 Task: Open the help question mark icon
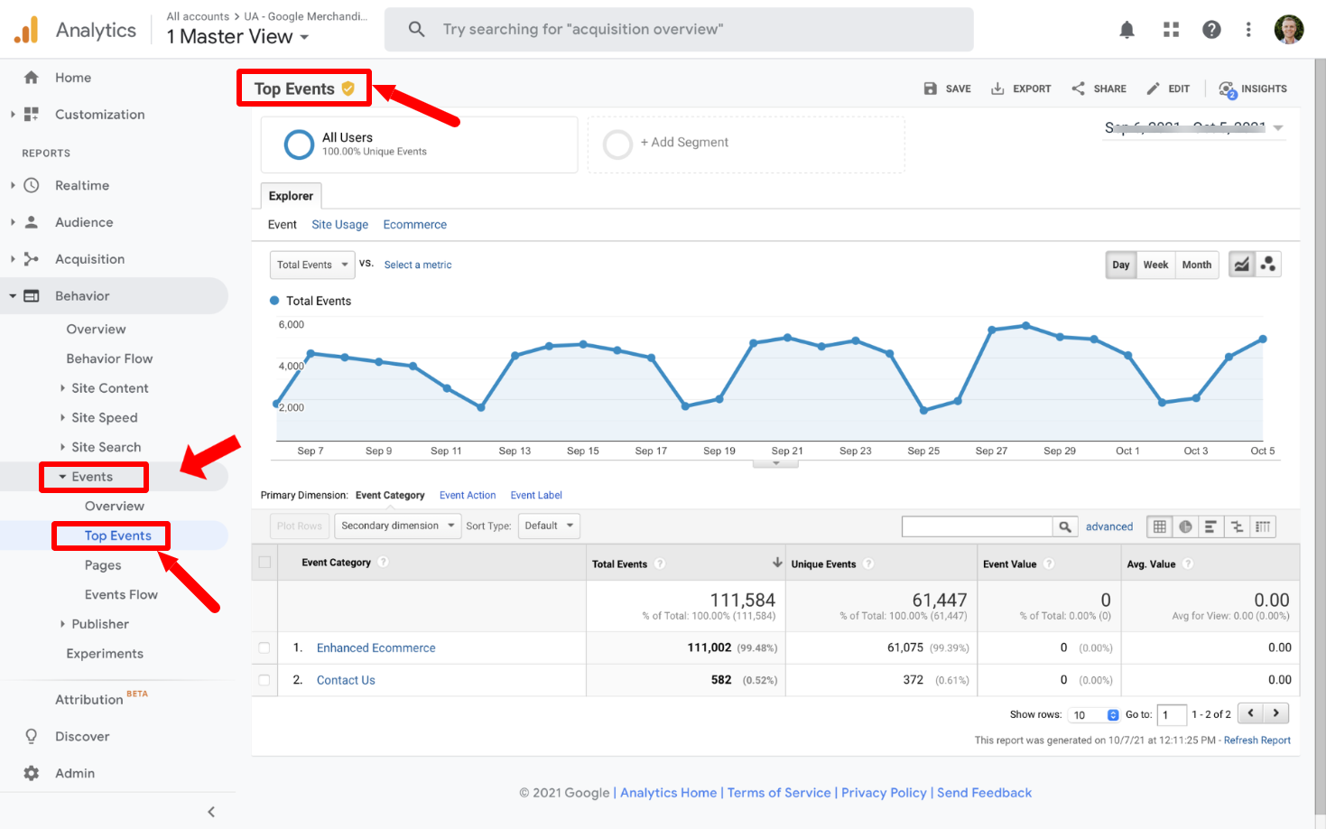1211,30
